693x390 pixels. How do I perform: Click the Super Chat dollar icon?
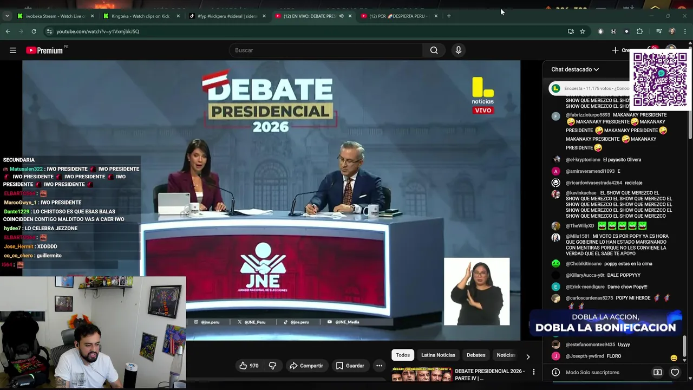click(657, 372)
